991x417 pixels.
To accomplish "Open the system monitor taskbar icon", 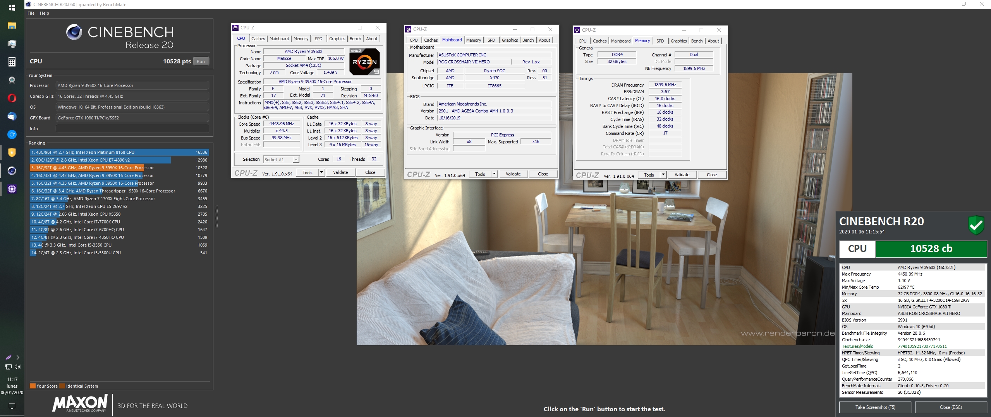I will (12, 44).
